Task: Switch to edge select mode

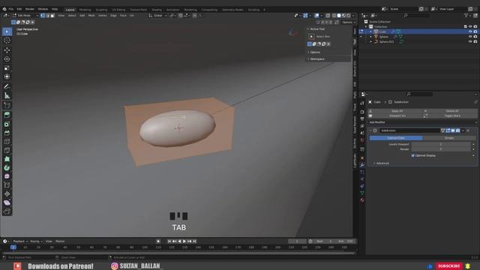Action: (x=48, y=15)
